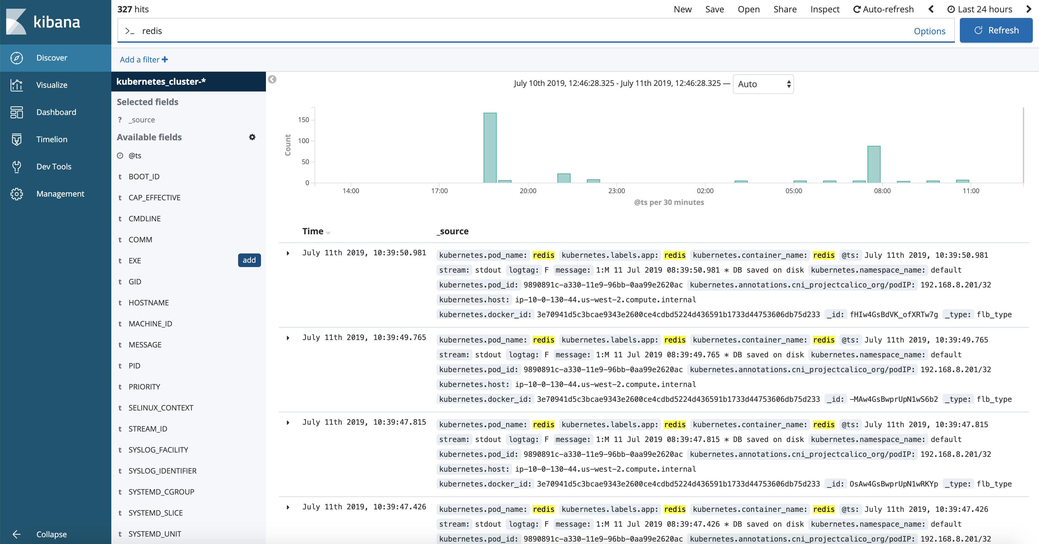Expand the second log entry row

(288, 337)
